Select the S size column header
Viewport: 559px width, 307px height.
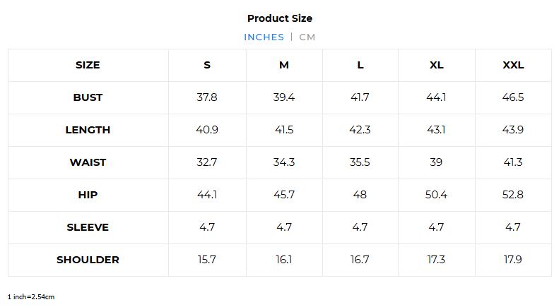[207, 65]
